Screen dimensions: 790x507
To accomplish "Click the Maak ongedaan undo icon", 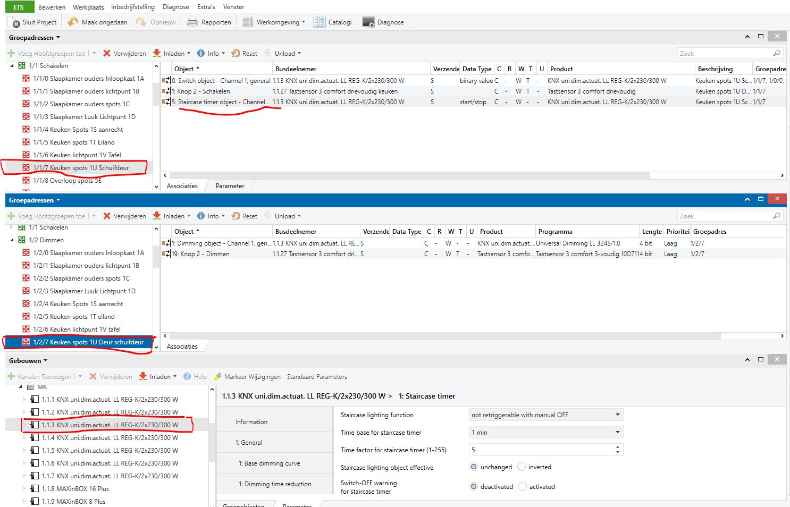I will click(73, 22).
